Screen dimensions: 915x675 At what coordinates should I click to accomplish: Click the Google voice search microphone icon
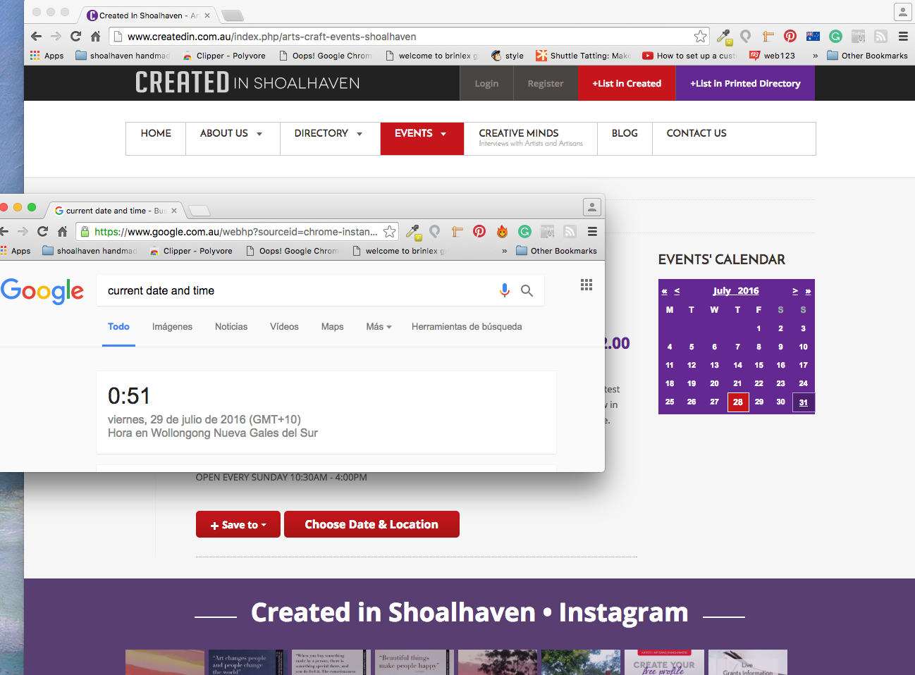[504, 290]
